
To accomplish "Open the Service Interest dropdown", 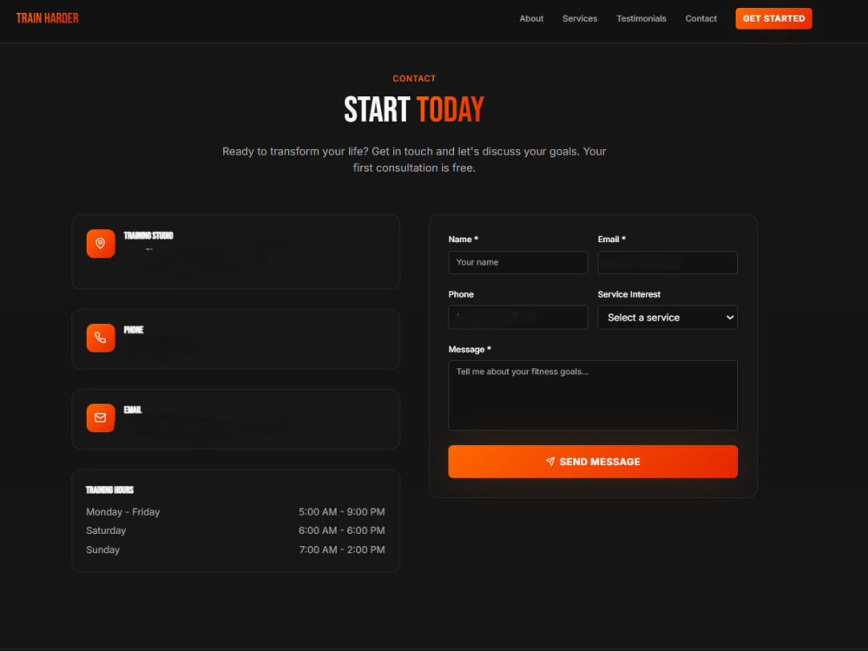I will point(667,317).
